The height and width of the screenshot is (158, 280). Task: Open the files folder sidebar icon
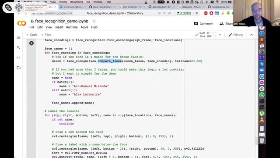tap(18, 68)
